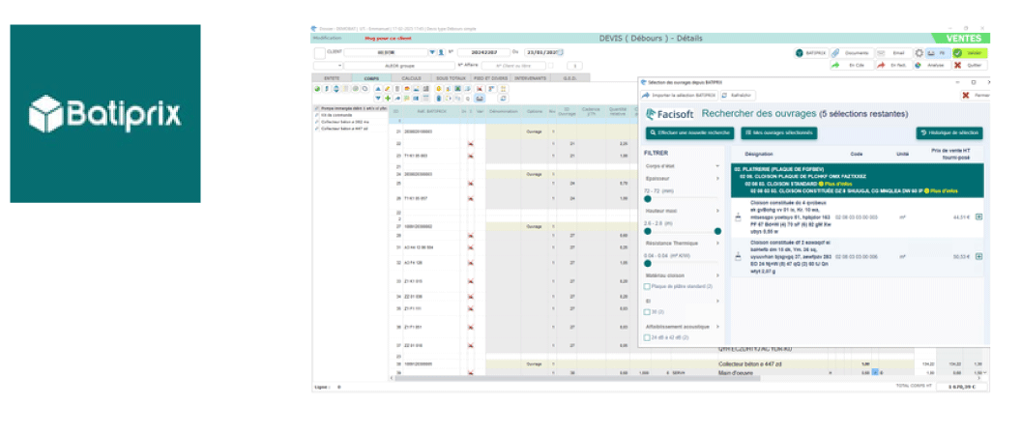The width and height of the screenshot is (1021, 434).
Task: Add the 50,53 € cloison with its plus icon
Action: 978,256
